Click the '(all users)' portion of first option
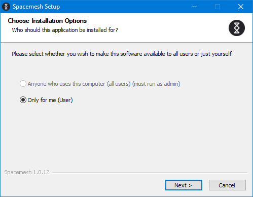The height and width of the screenshot is (197, 253). [x=119, y=84]
